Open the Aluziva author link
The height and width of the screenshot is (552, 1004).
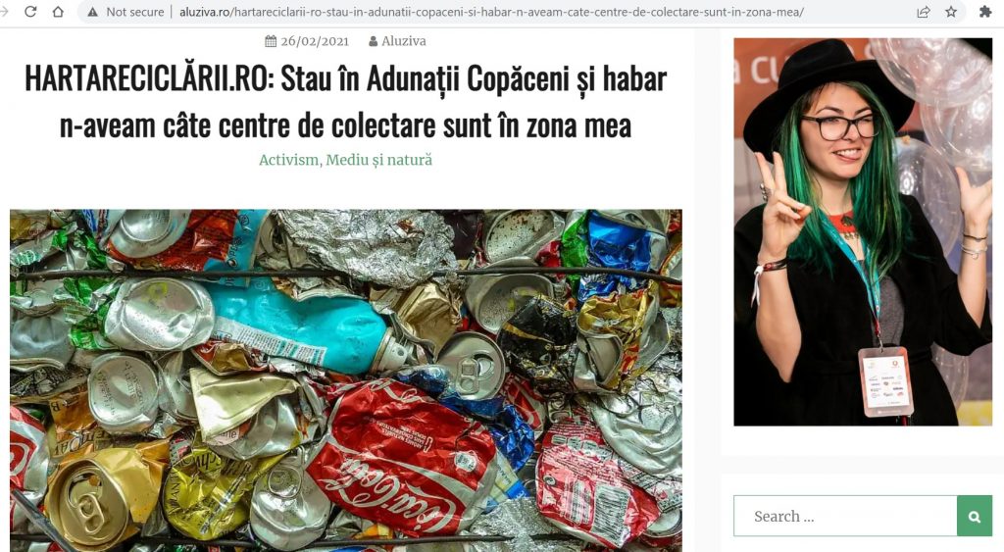[403, 41]
